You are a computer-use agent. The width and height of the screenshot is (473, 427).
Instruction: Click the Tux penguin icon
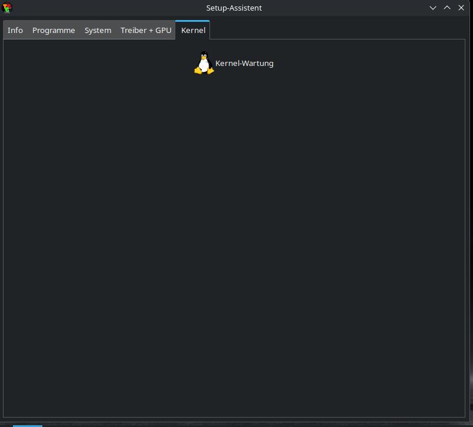tap(204, 63)
